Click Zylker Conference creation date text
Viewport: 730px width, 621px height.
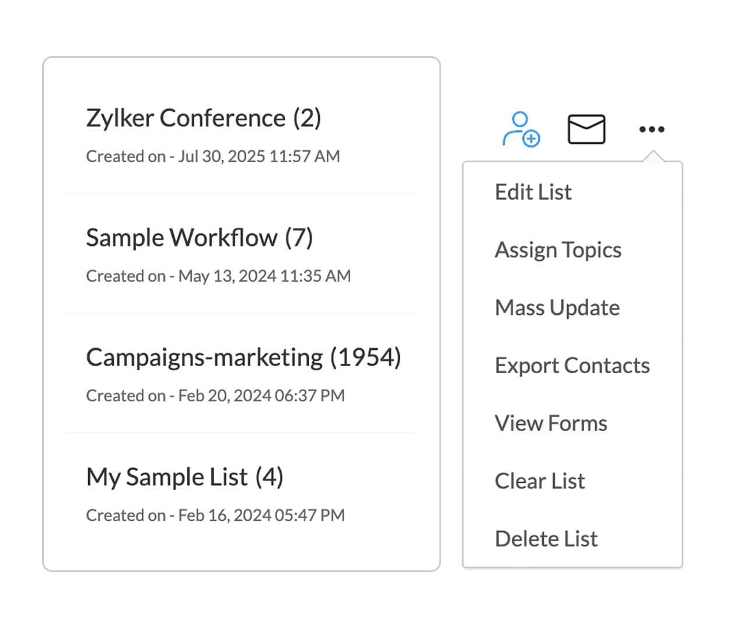click(213, 156)
